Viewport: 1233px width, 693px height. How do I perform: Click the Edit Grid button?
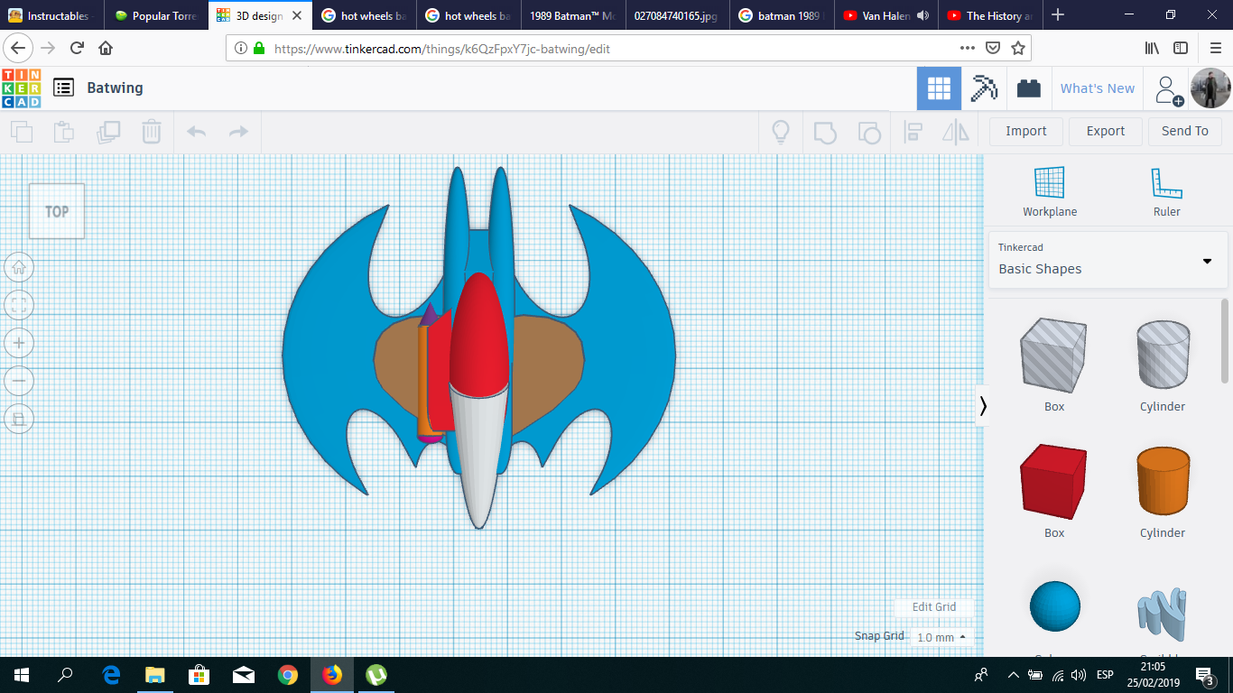click(933, 607)
